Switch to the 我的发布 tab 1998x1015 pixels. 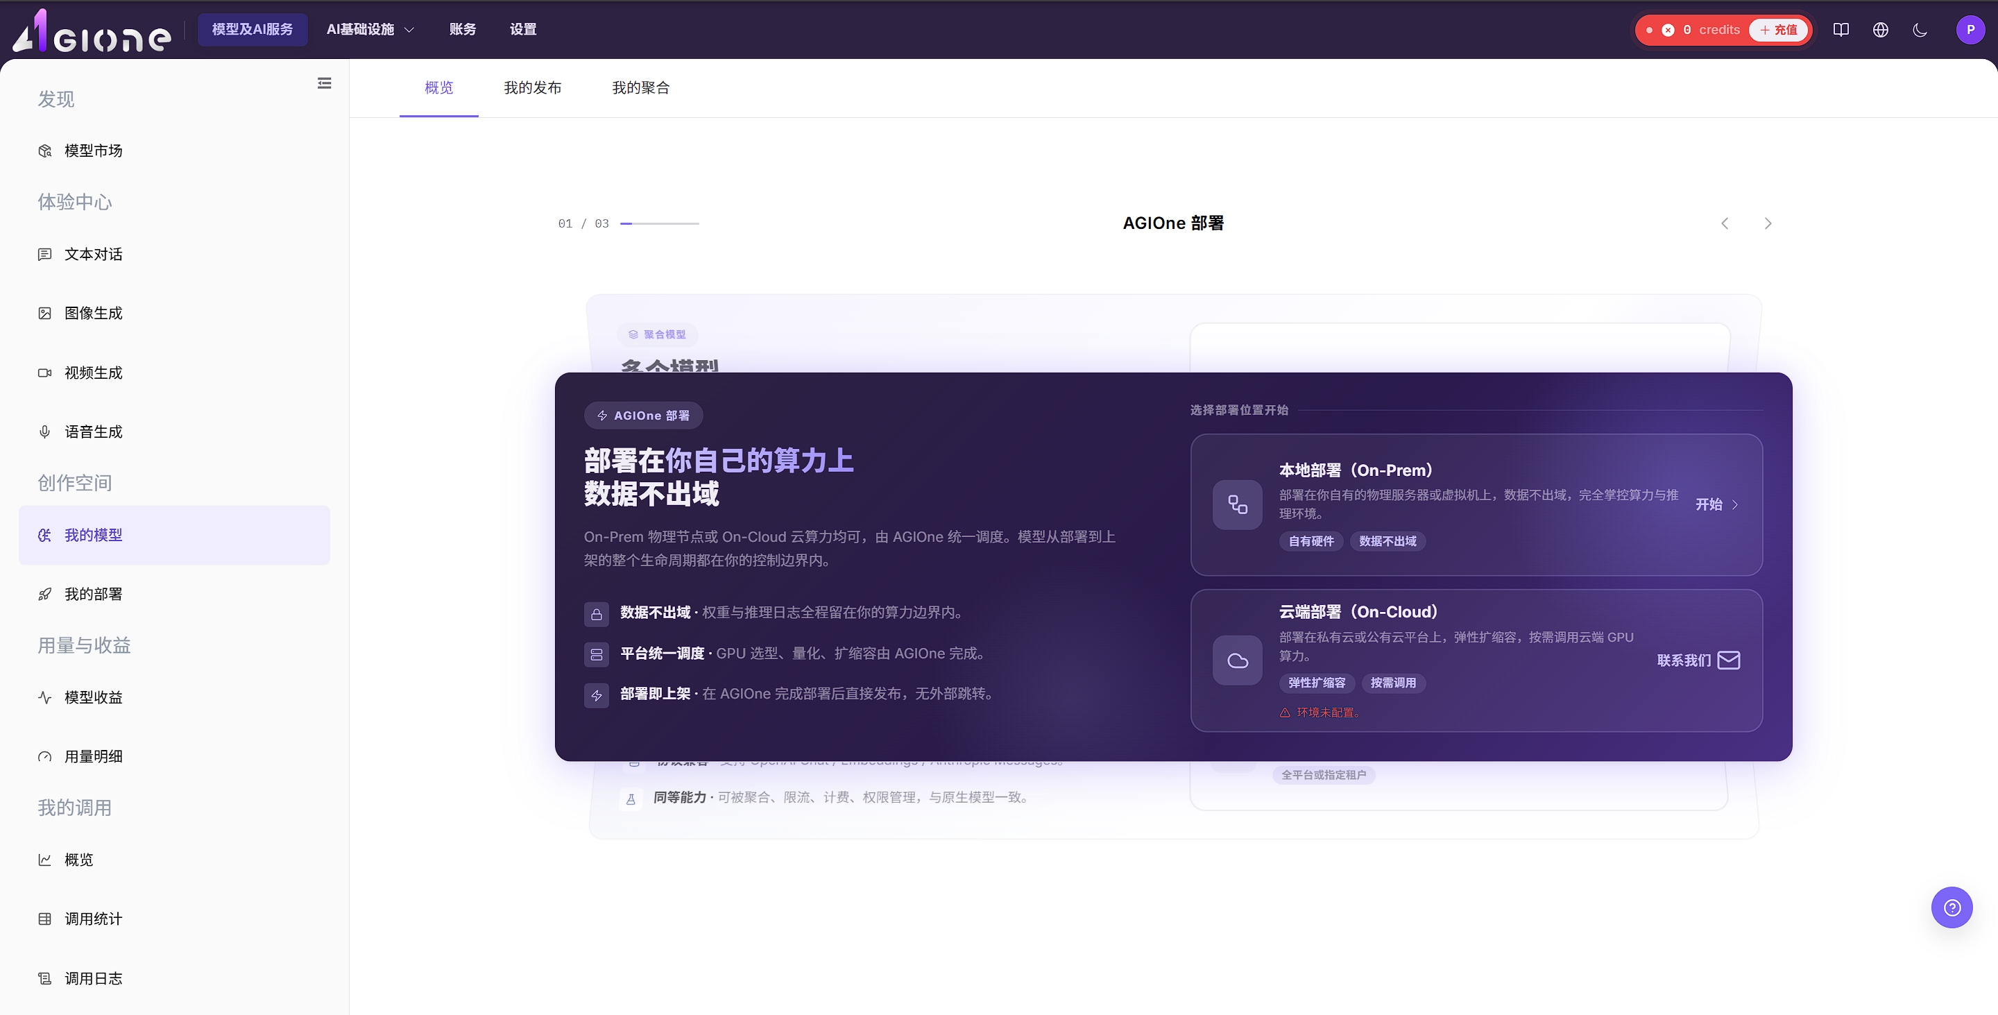532,87
